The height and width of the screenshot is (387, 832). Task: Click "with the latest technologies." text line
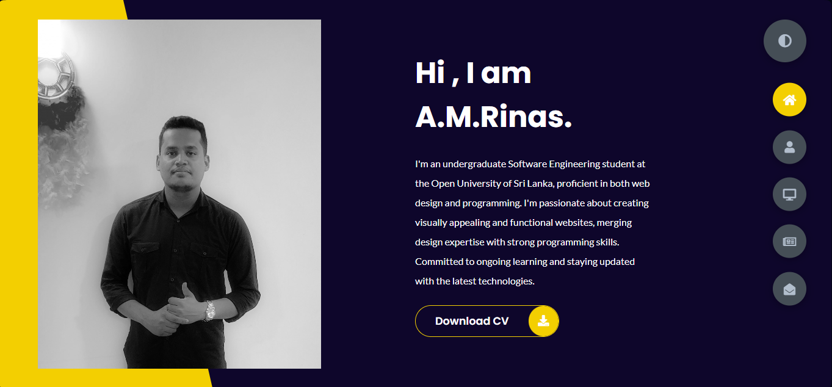475,281
